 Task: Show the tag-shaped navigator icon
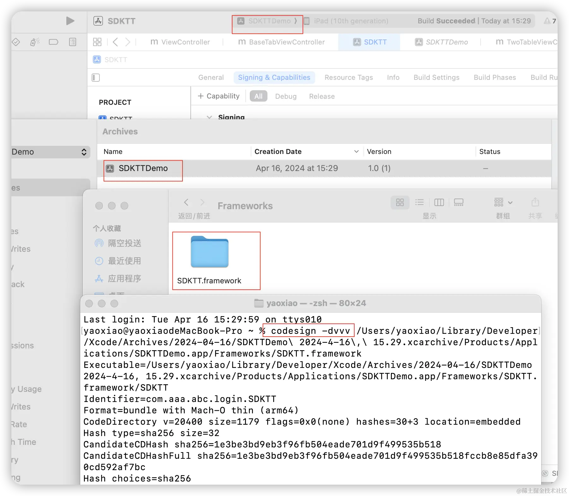54,42
